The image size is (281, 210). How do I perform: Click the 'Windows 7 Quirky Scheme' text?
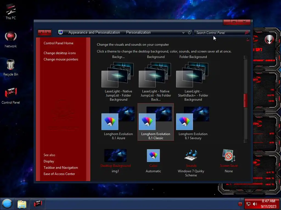point(191,173)
